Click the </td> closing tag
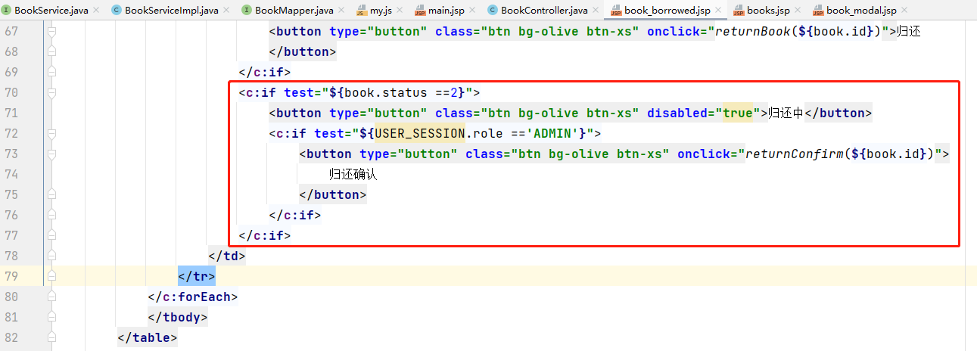This screenshot has width=977, height=351. click(x=227, y=256)
